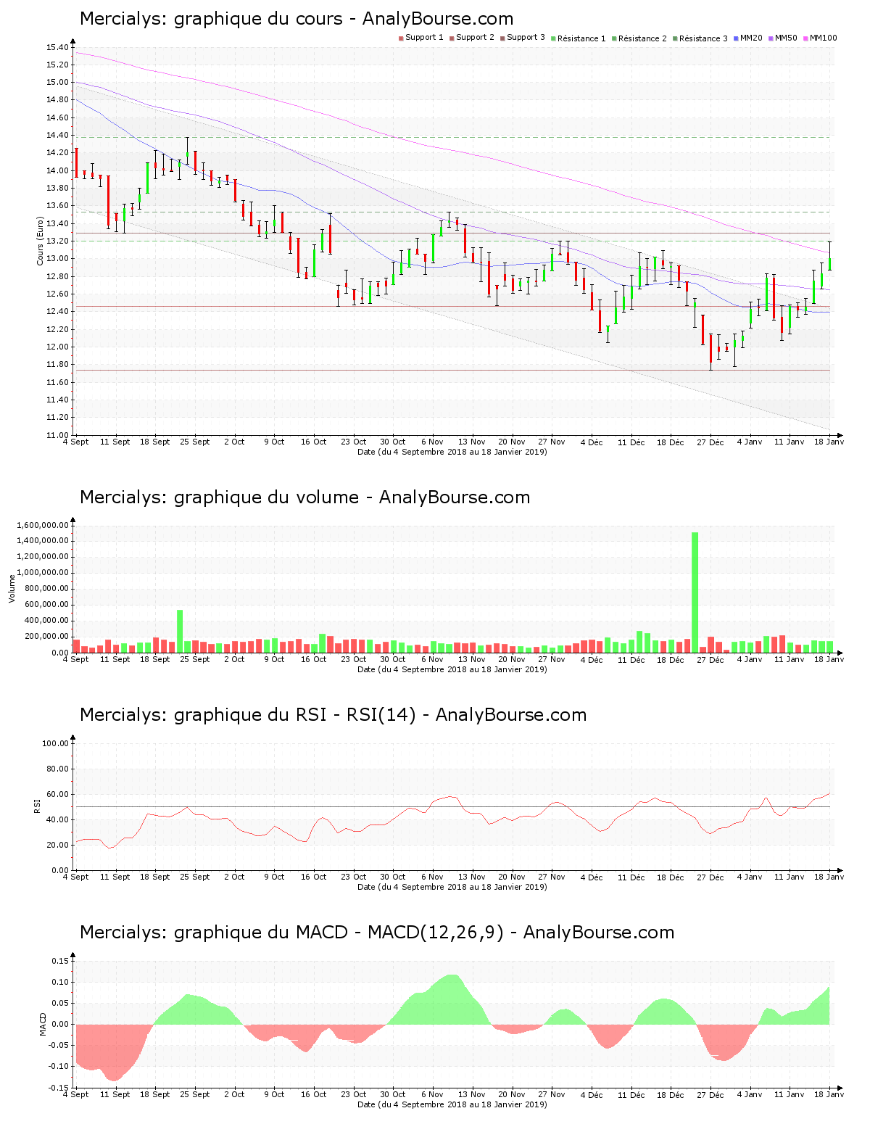The height and width of the screenshot is (1124, 870).
Task: Select the 'Résistance 2' legend label
Action: (x=642, y=38)
